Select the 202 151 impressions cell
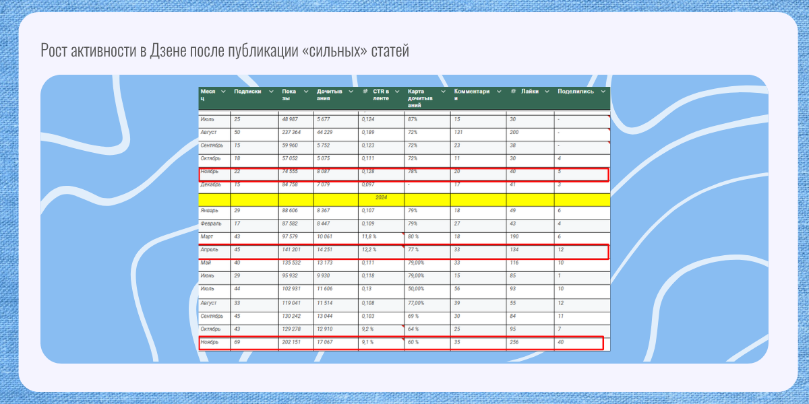This screenshot has height=404, width=809. click(x=295, y=342)
